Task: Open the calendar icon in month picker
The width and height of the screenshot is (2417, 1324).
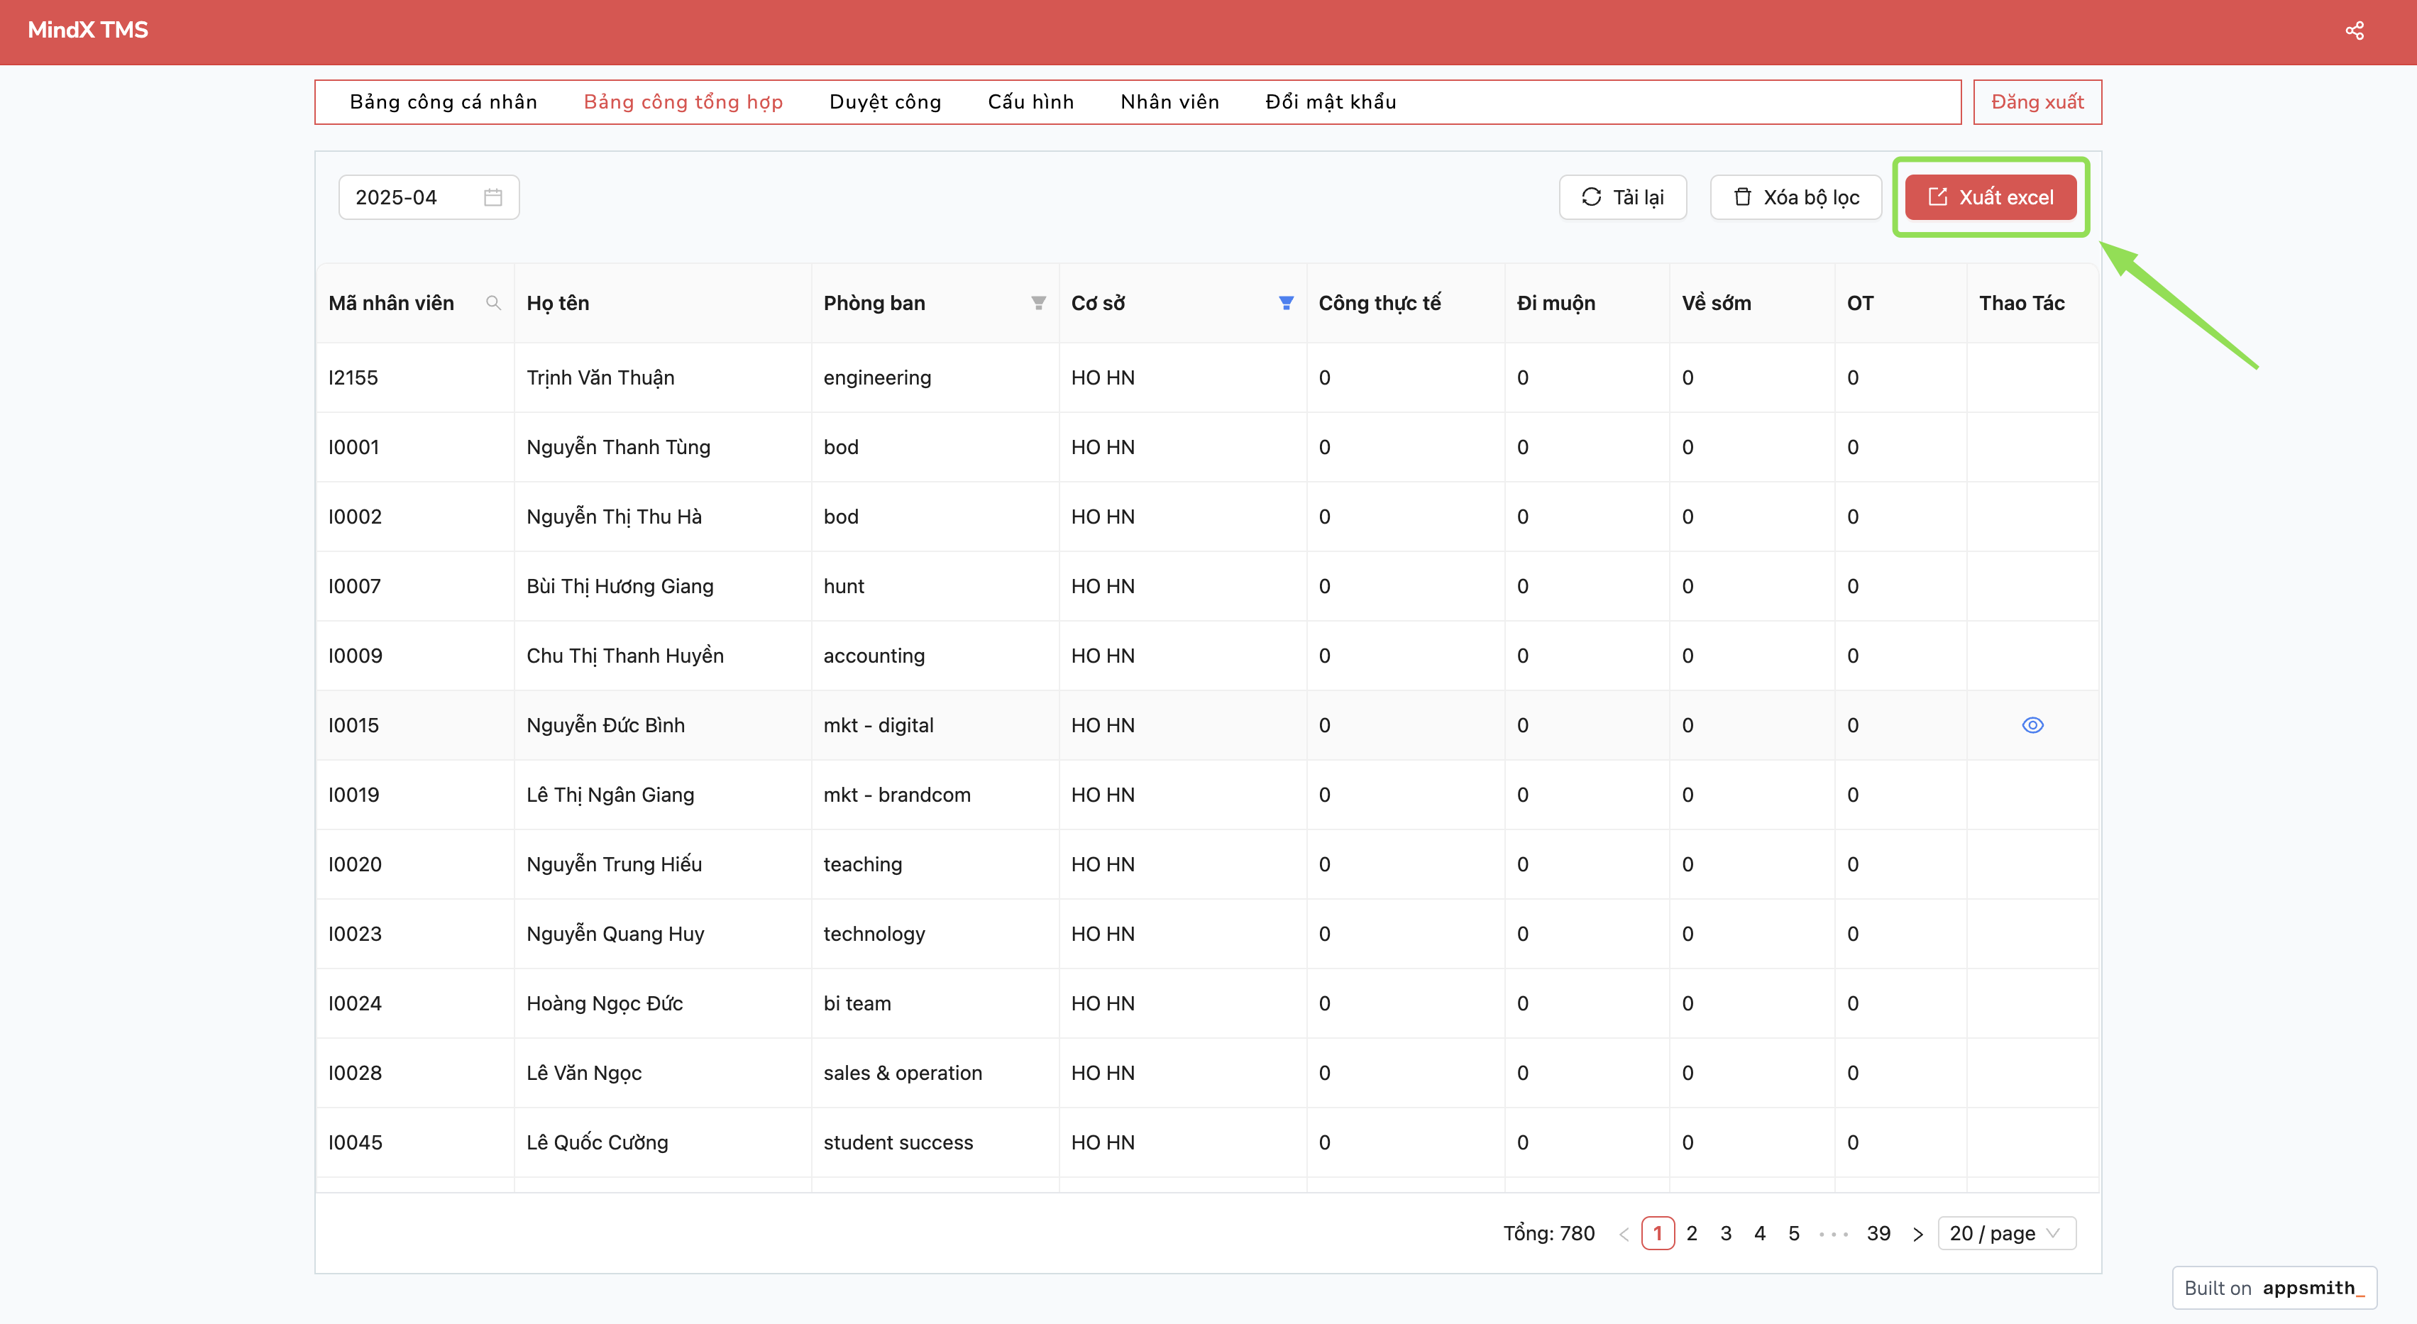Action: (492, 197)
